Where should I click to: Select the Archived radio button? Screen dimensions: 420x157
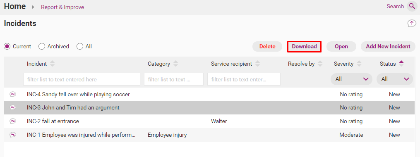coord(41,47)
